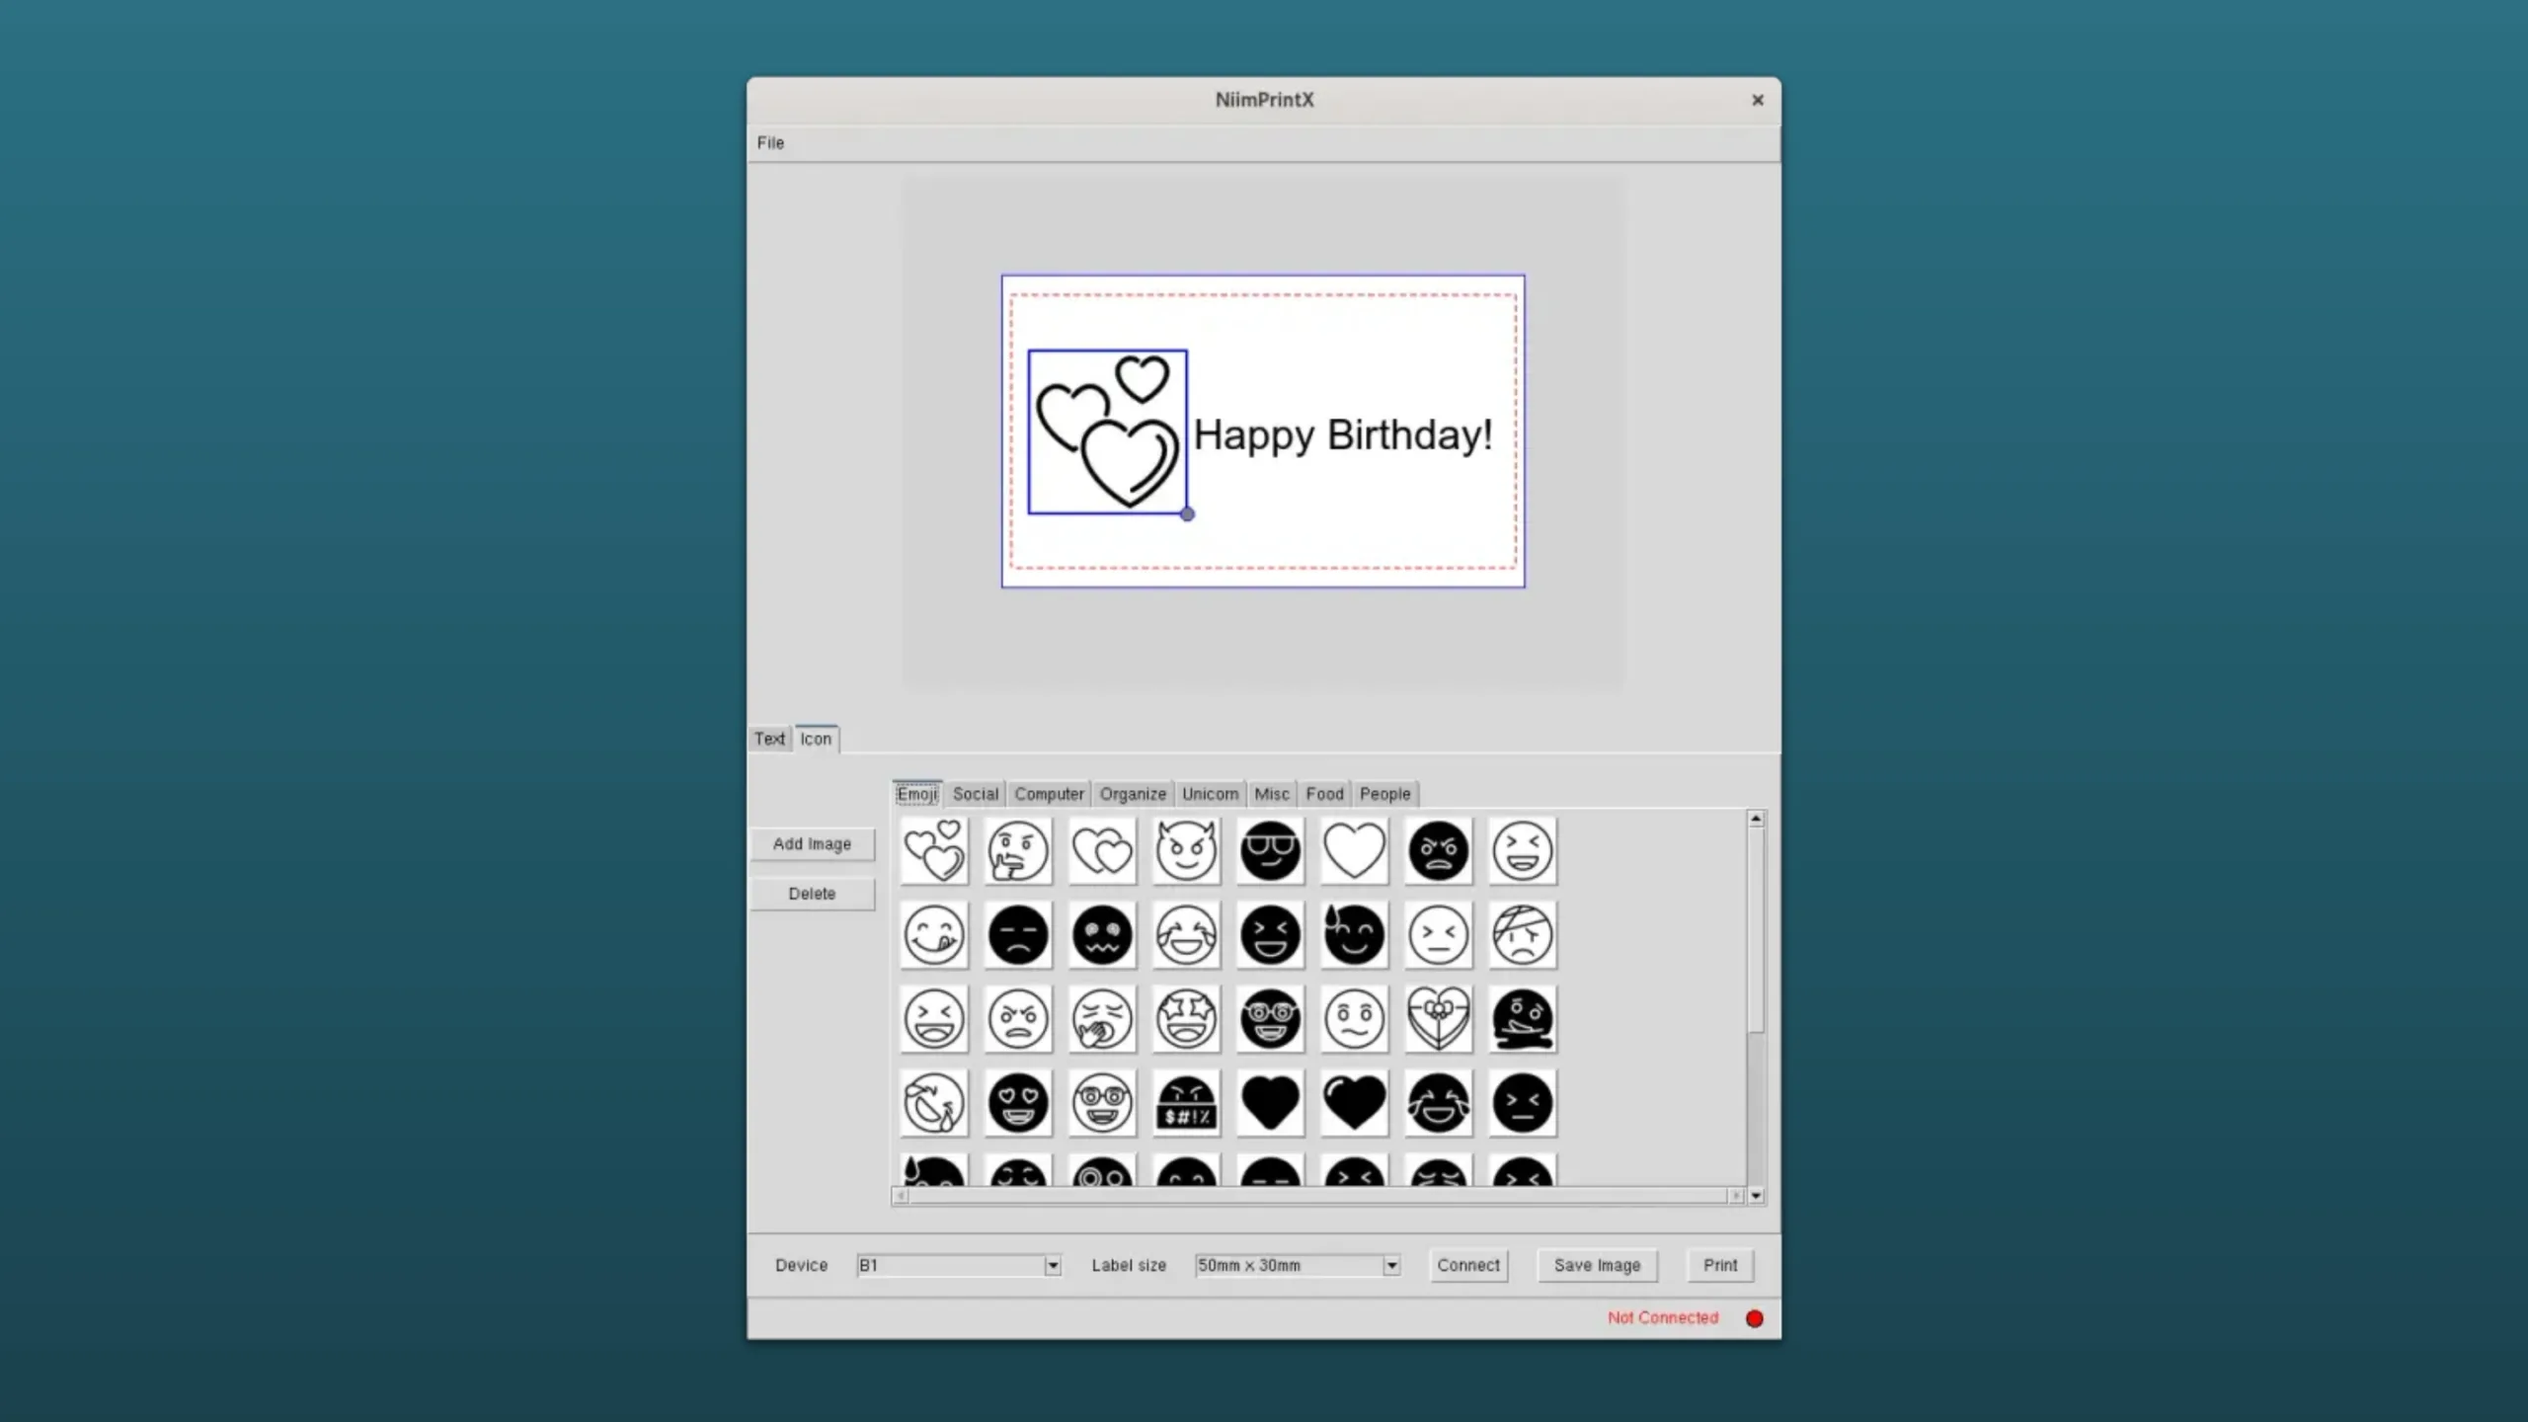Click the Print button
2528x1422 pixels.
(1719, 1265)
